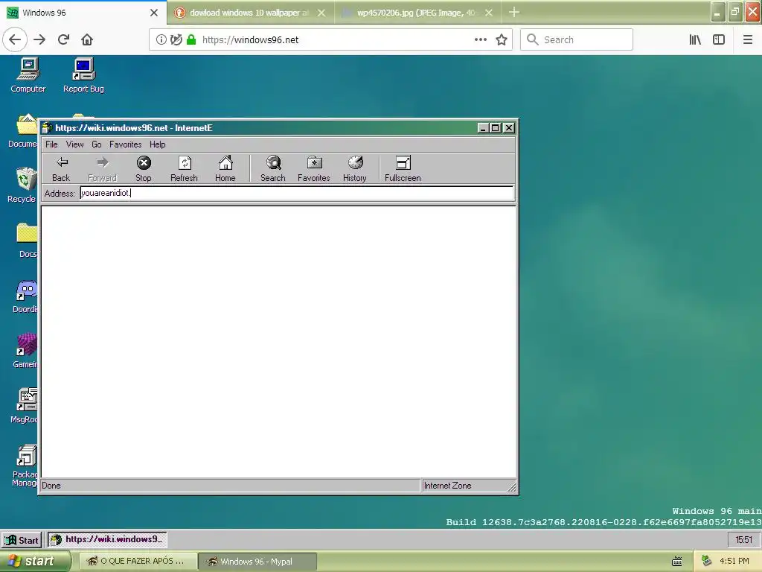The height and width of the screenshot is (572, 762).
Task: Select the Docs folder on desktop
Action: 27,241
